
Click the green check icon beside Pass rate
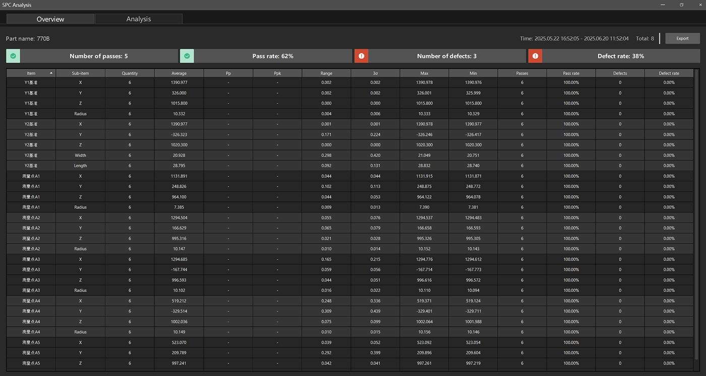[x=187, y=56]
